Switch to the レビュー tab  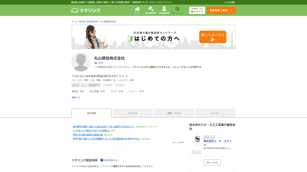click(x=215, y=113)
